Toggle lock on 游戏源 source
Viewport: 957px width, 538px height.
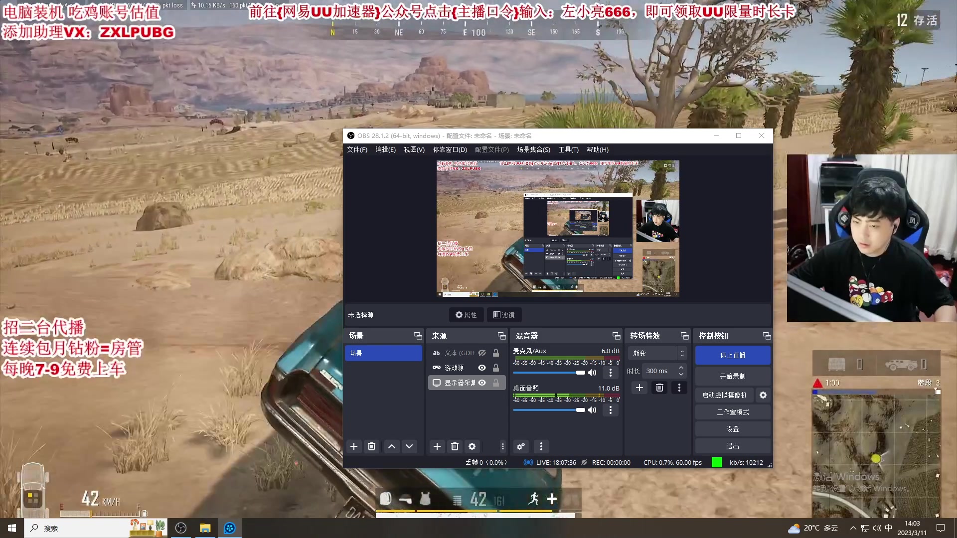(496, 368)
